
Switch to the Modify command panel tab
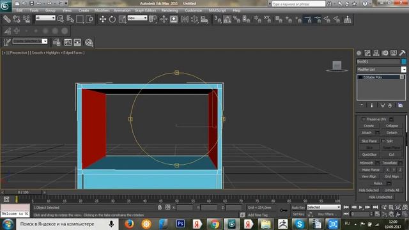pos(367,53)
